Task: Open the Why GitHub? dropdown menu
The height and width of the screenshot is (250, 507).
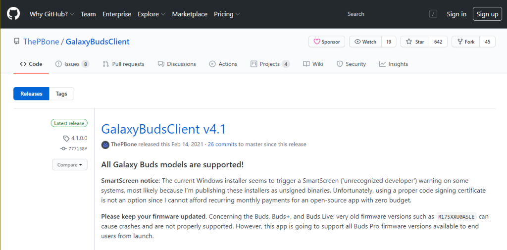Action: [x=52, y=14]
